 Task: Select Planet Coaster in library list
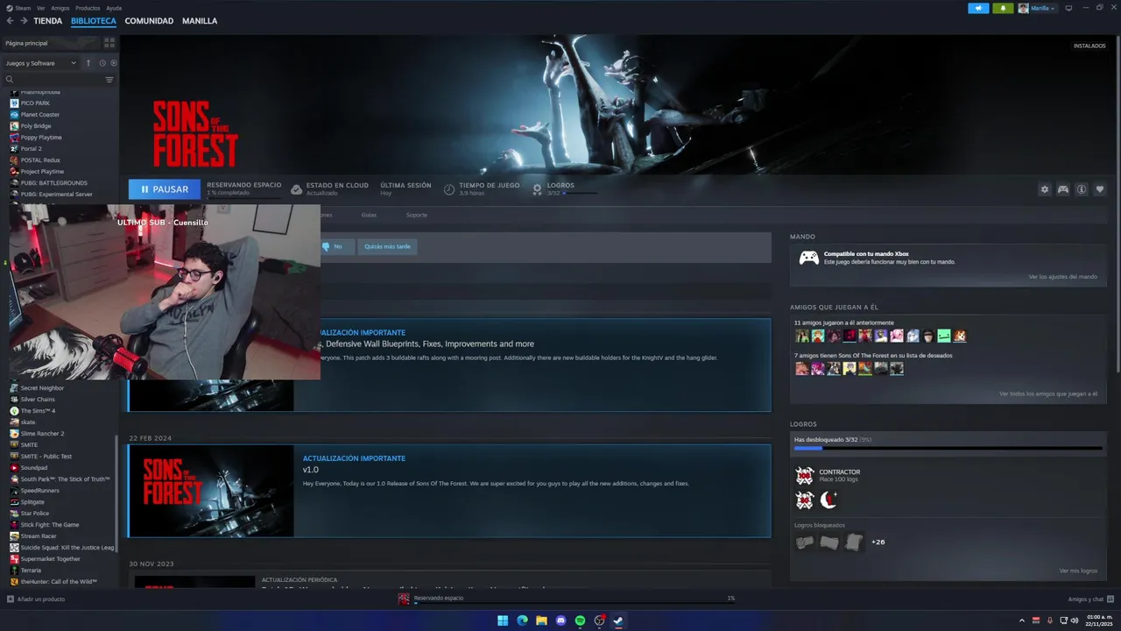point(40,115)
